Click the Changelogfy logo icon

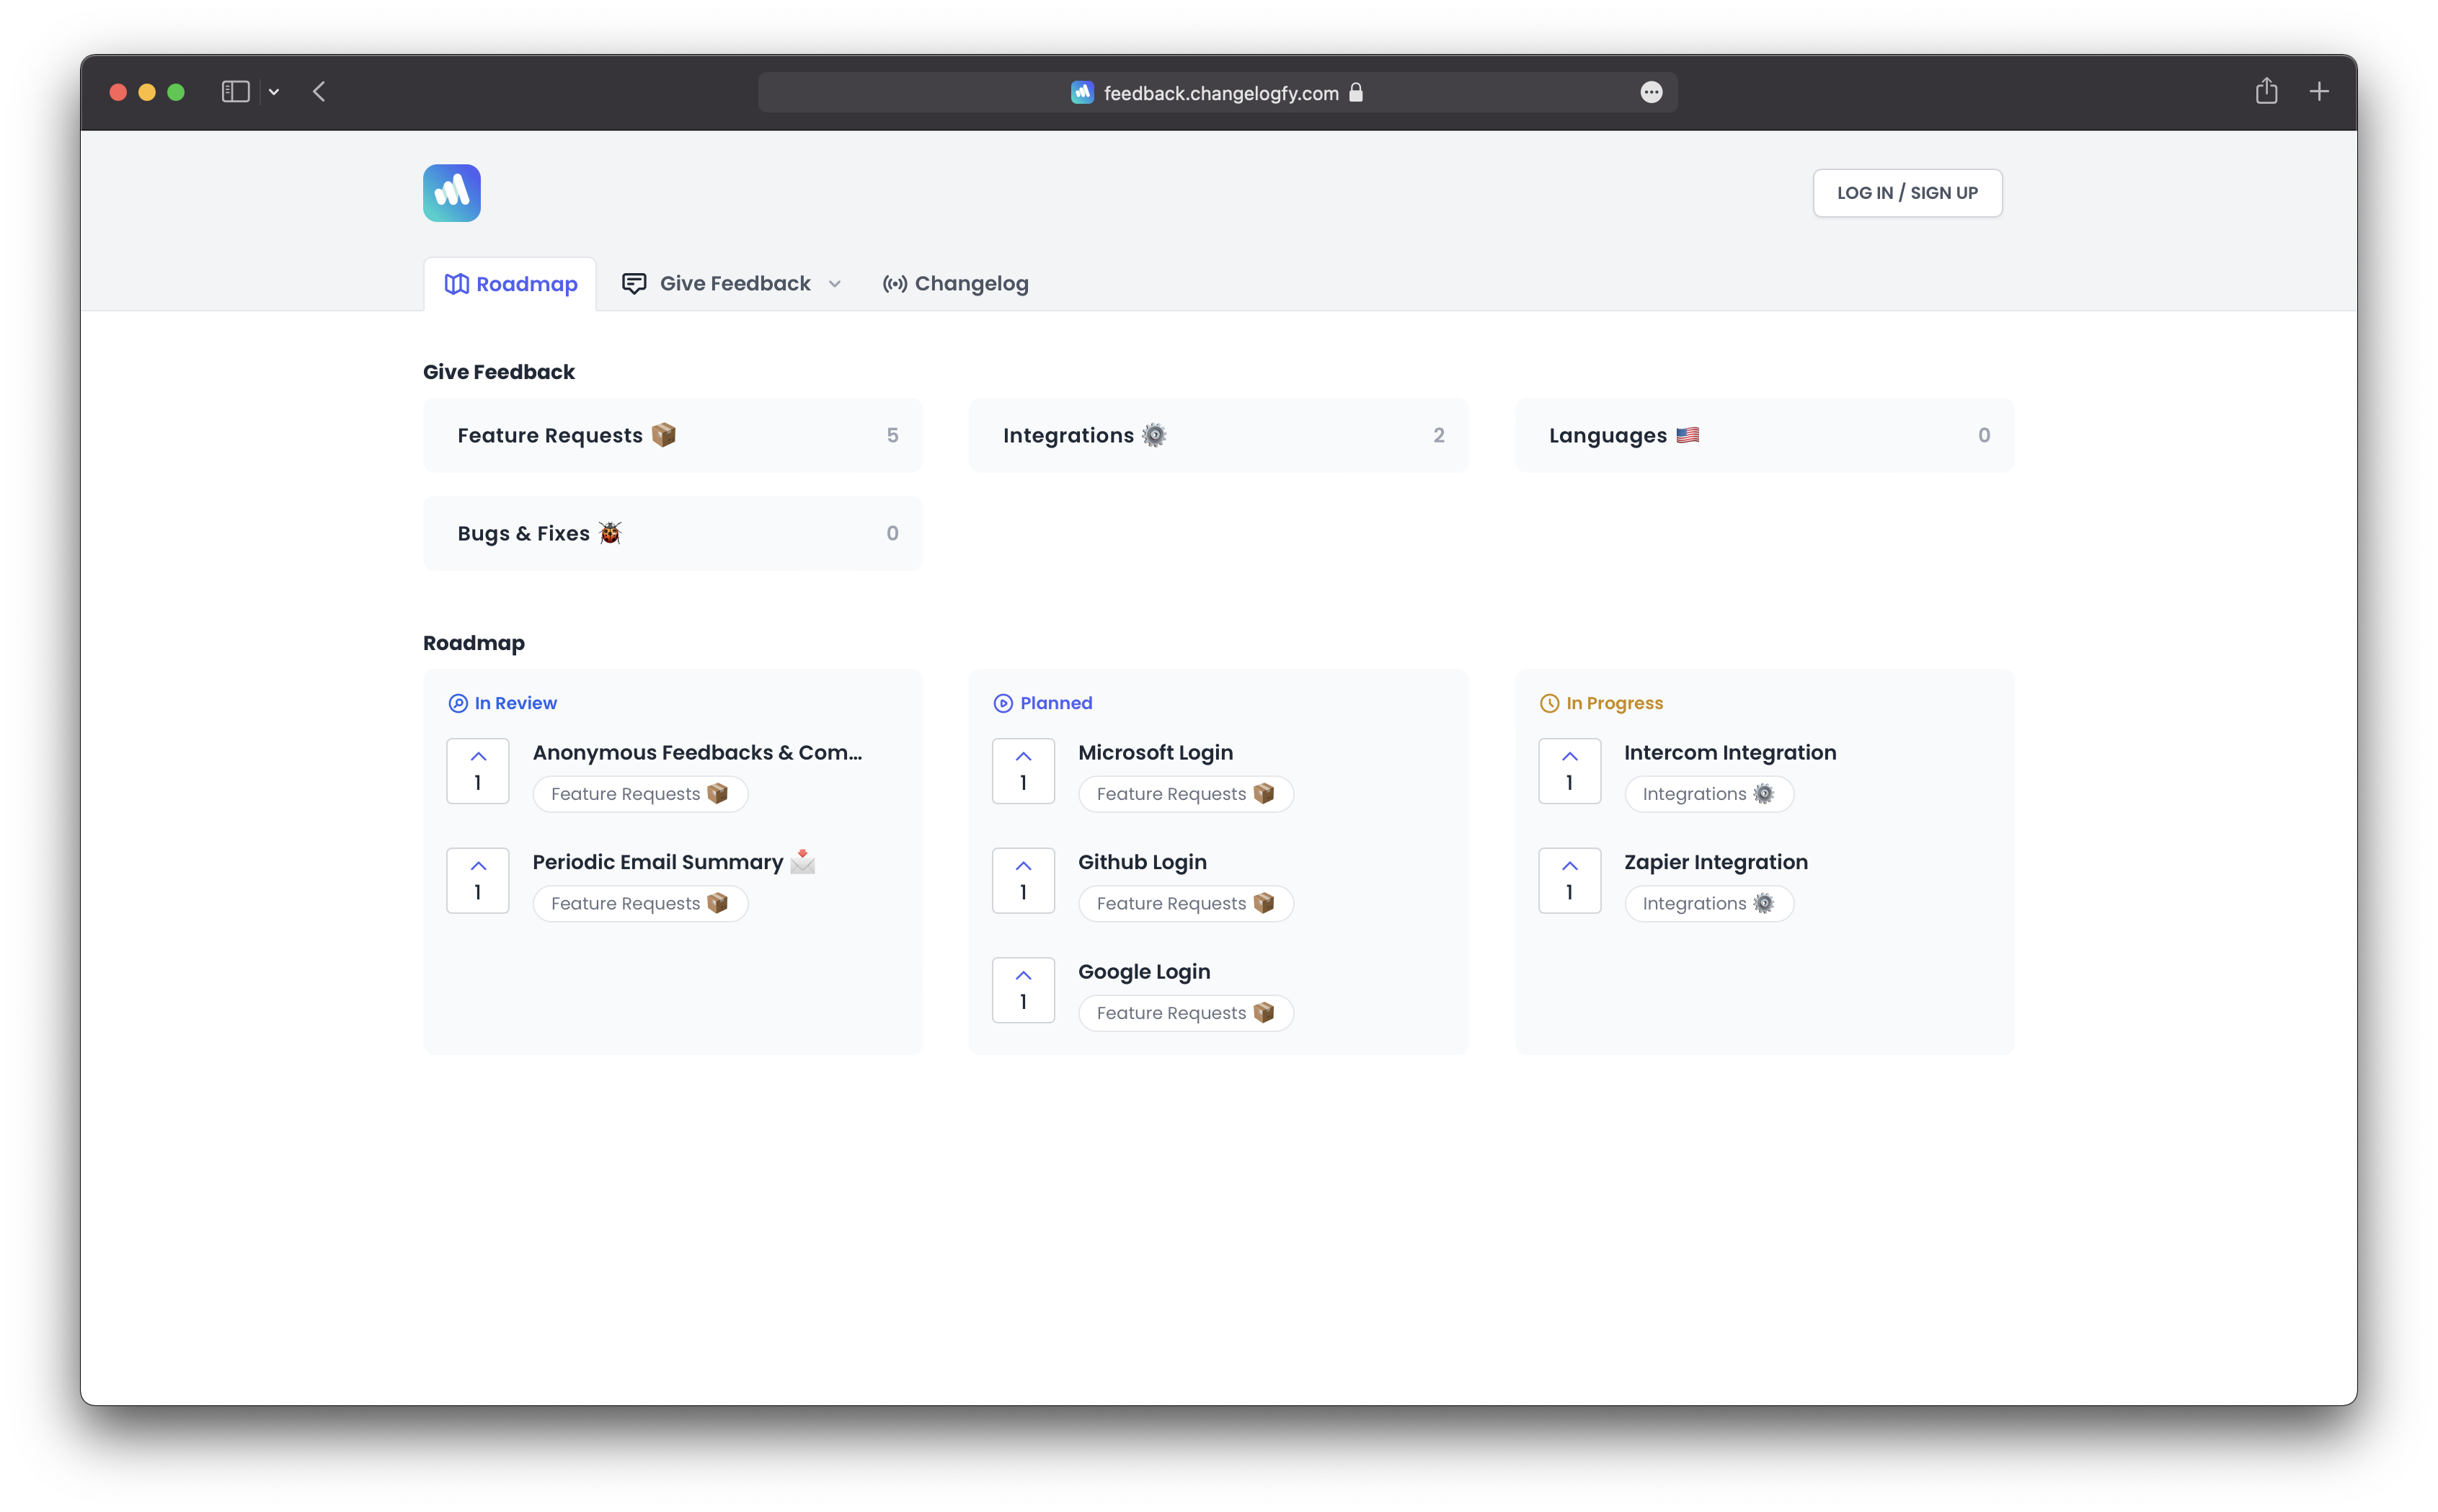pos(451,193)
